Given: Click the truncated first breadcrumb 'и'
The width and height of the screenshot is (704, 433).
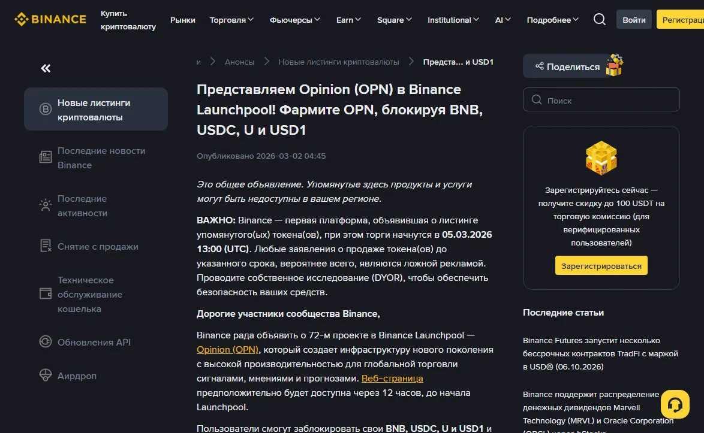Looking at the screenshot, I should pyautogui.click(x=198, y=62).
